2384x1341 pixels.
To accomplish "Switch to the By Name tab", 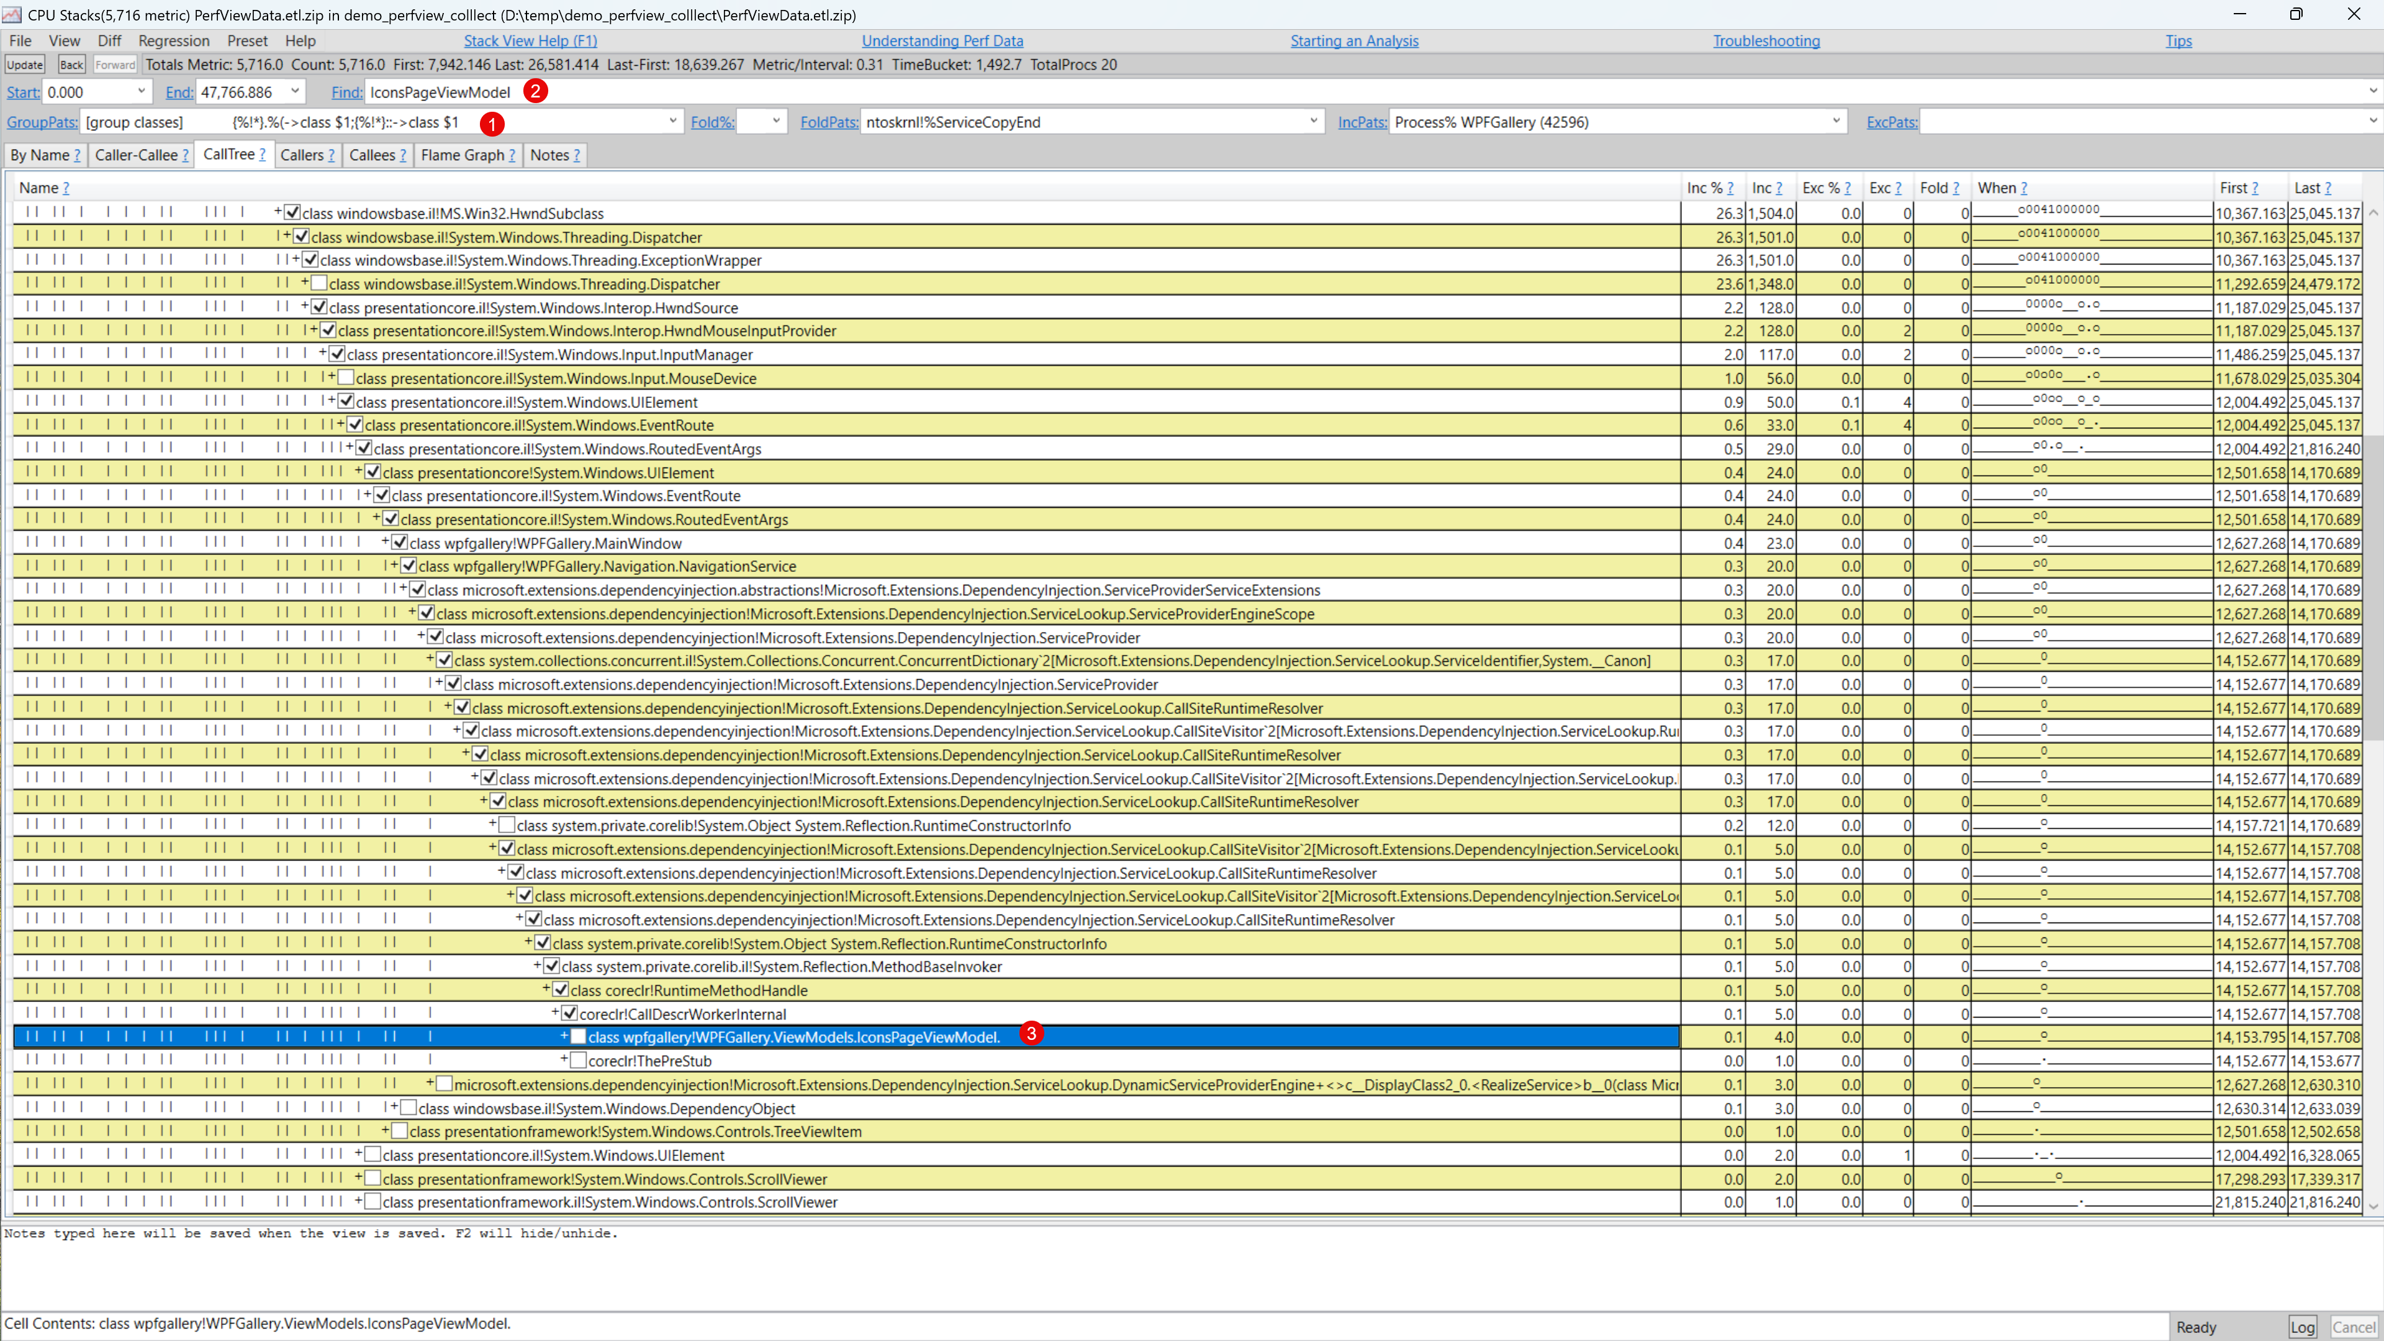I will [45, 155].
